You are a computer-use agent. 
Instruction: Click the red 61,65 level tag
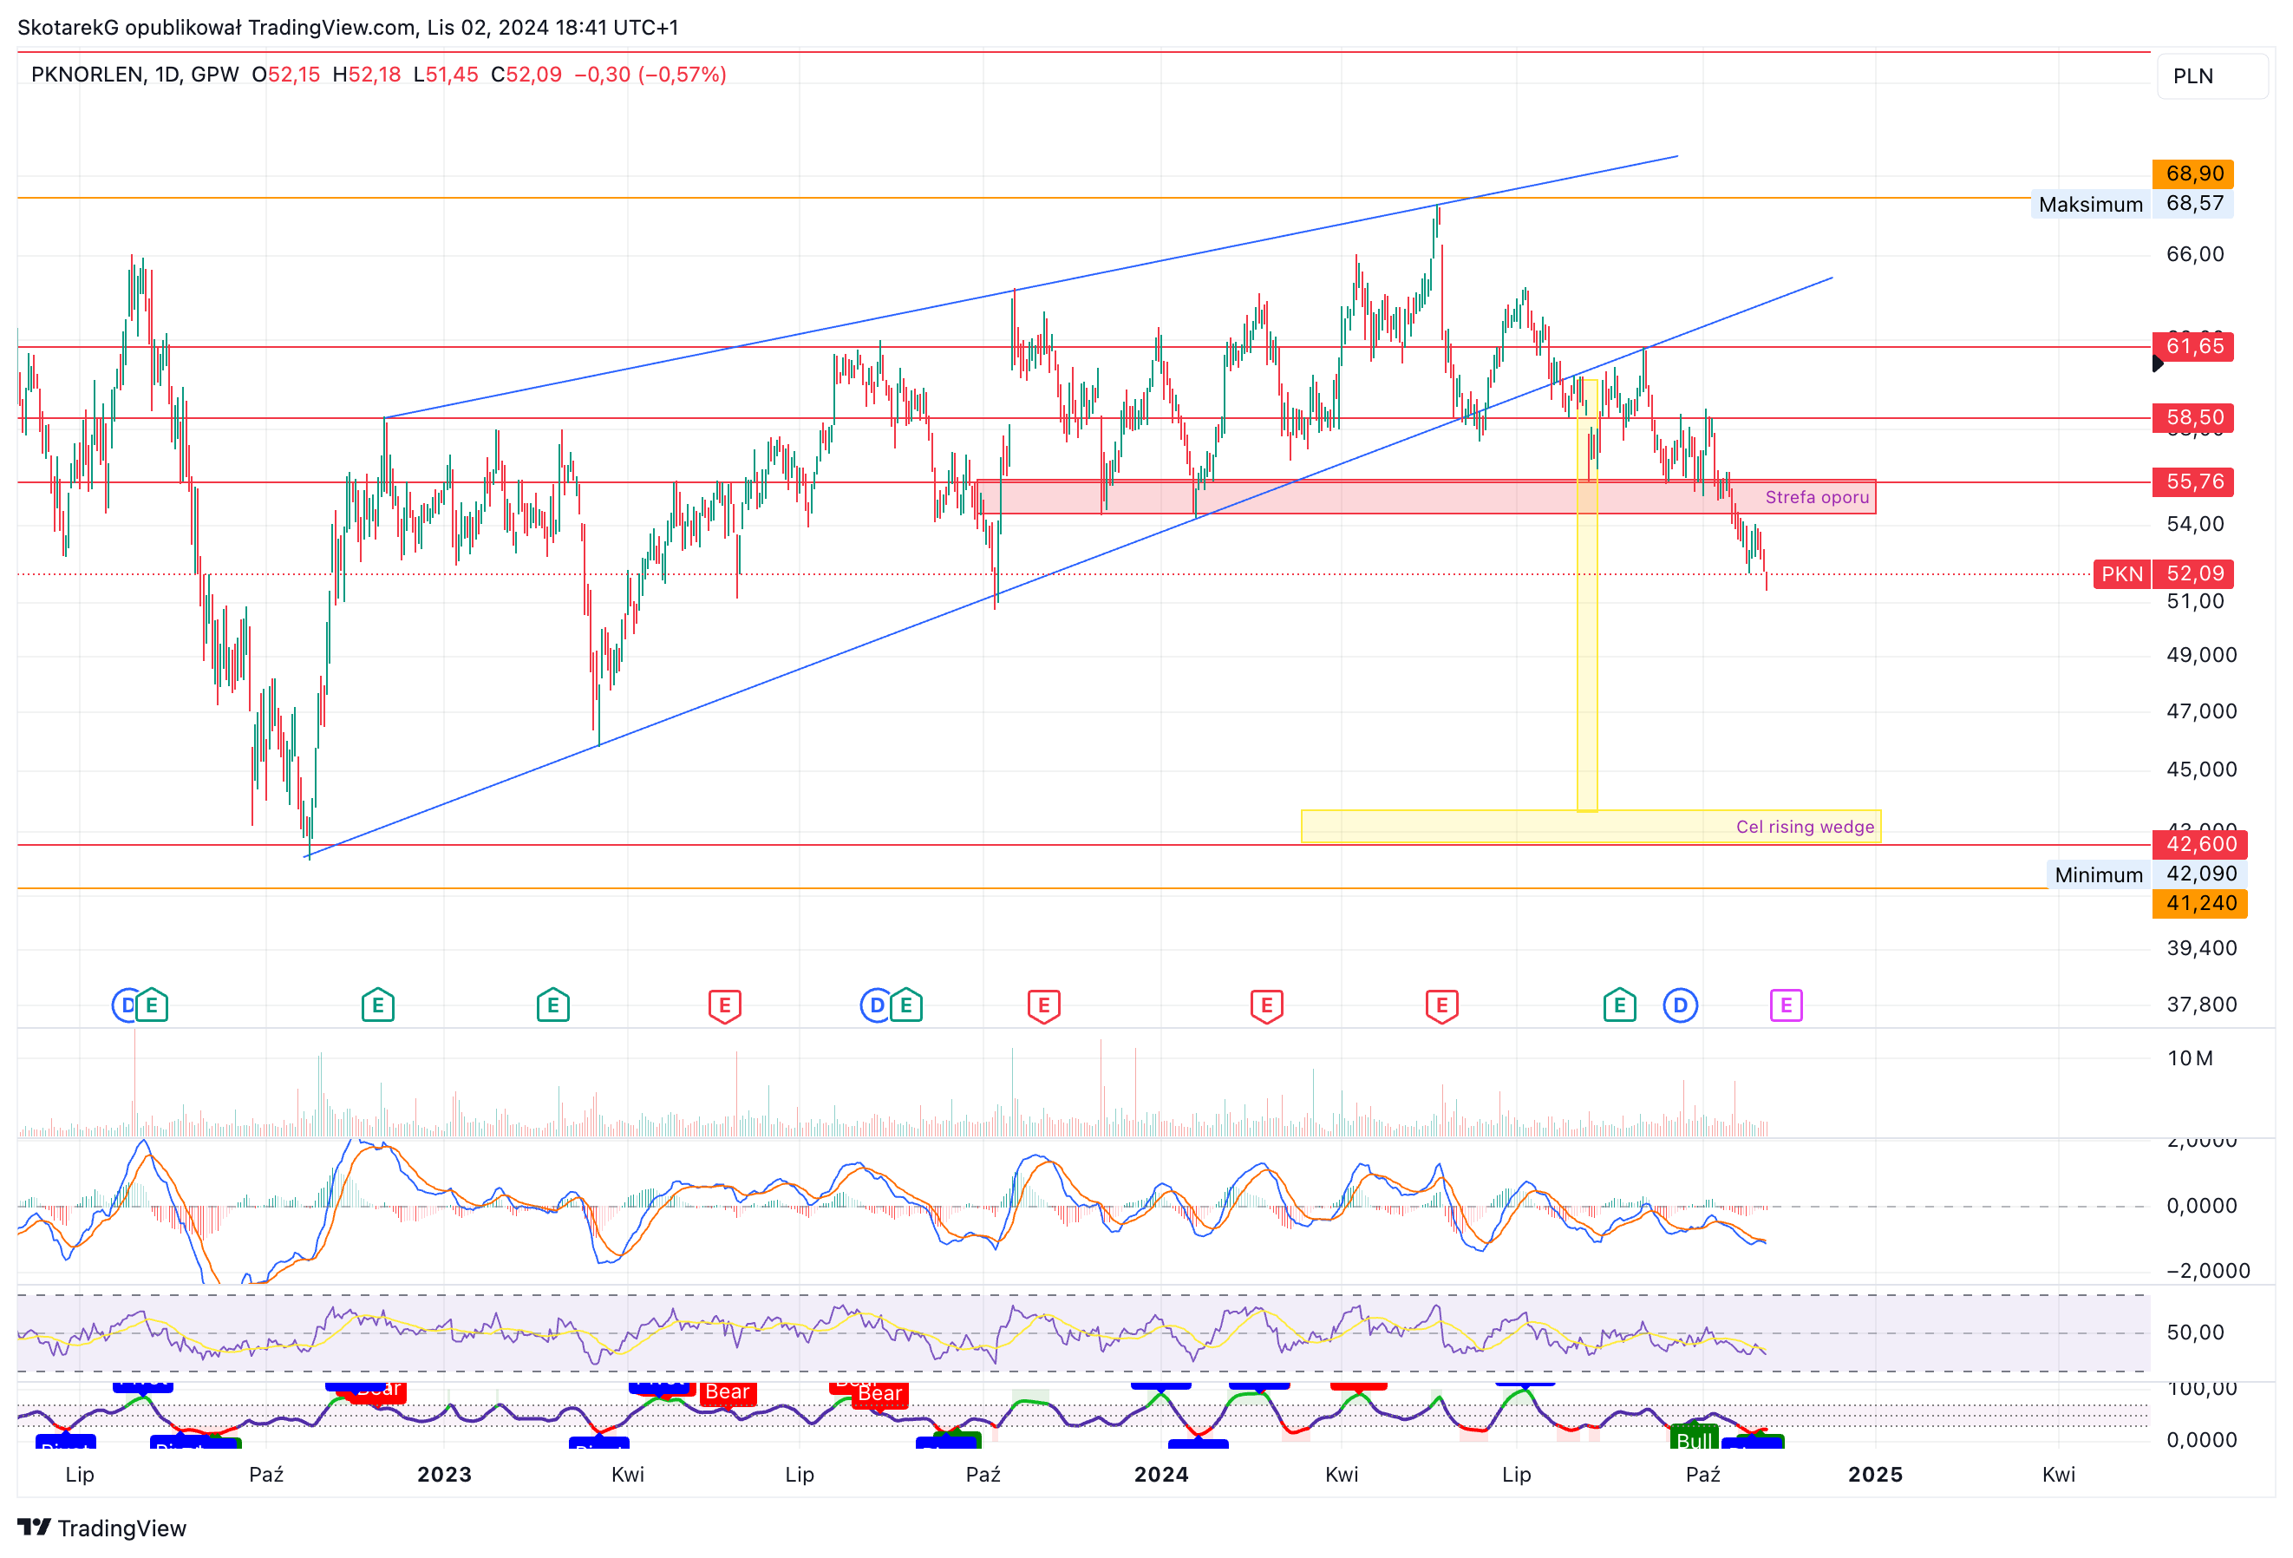click(2192, 346)
